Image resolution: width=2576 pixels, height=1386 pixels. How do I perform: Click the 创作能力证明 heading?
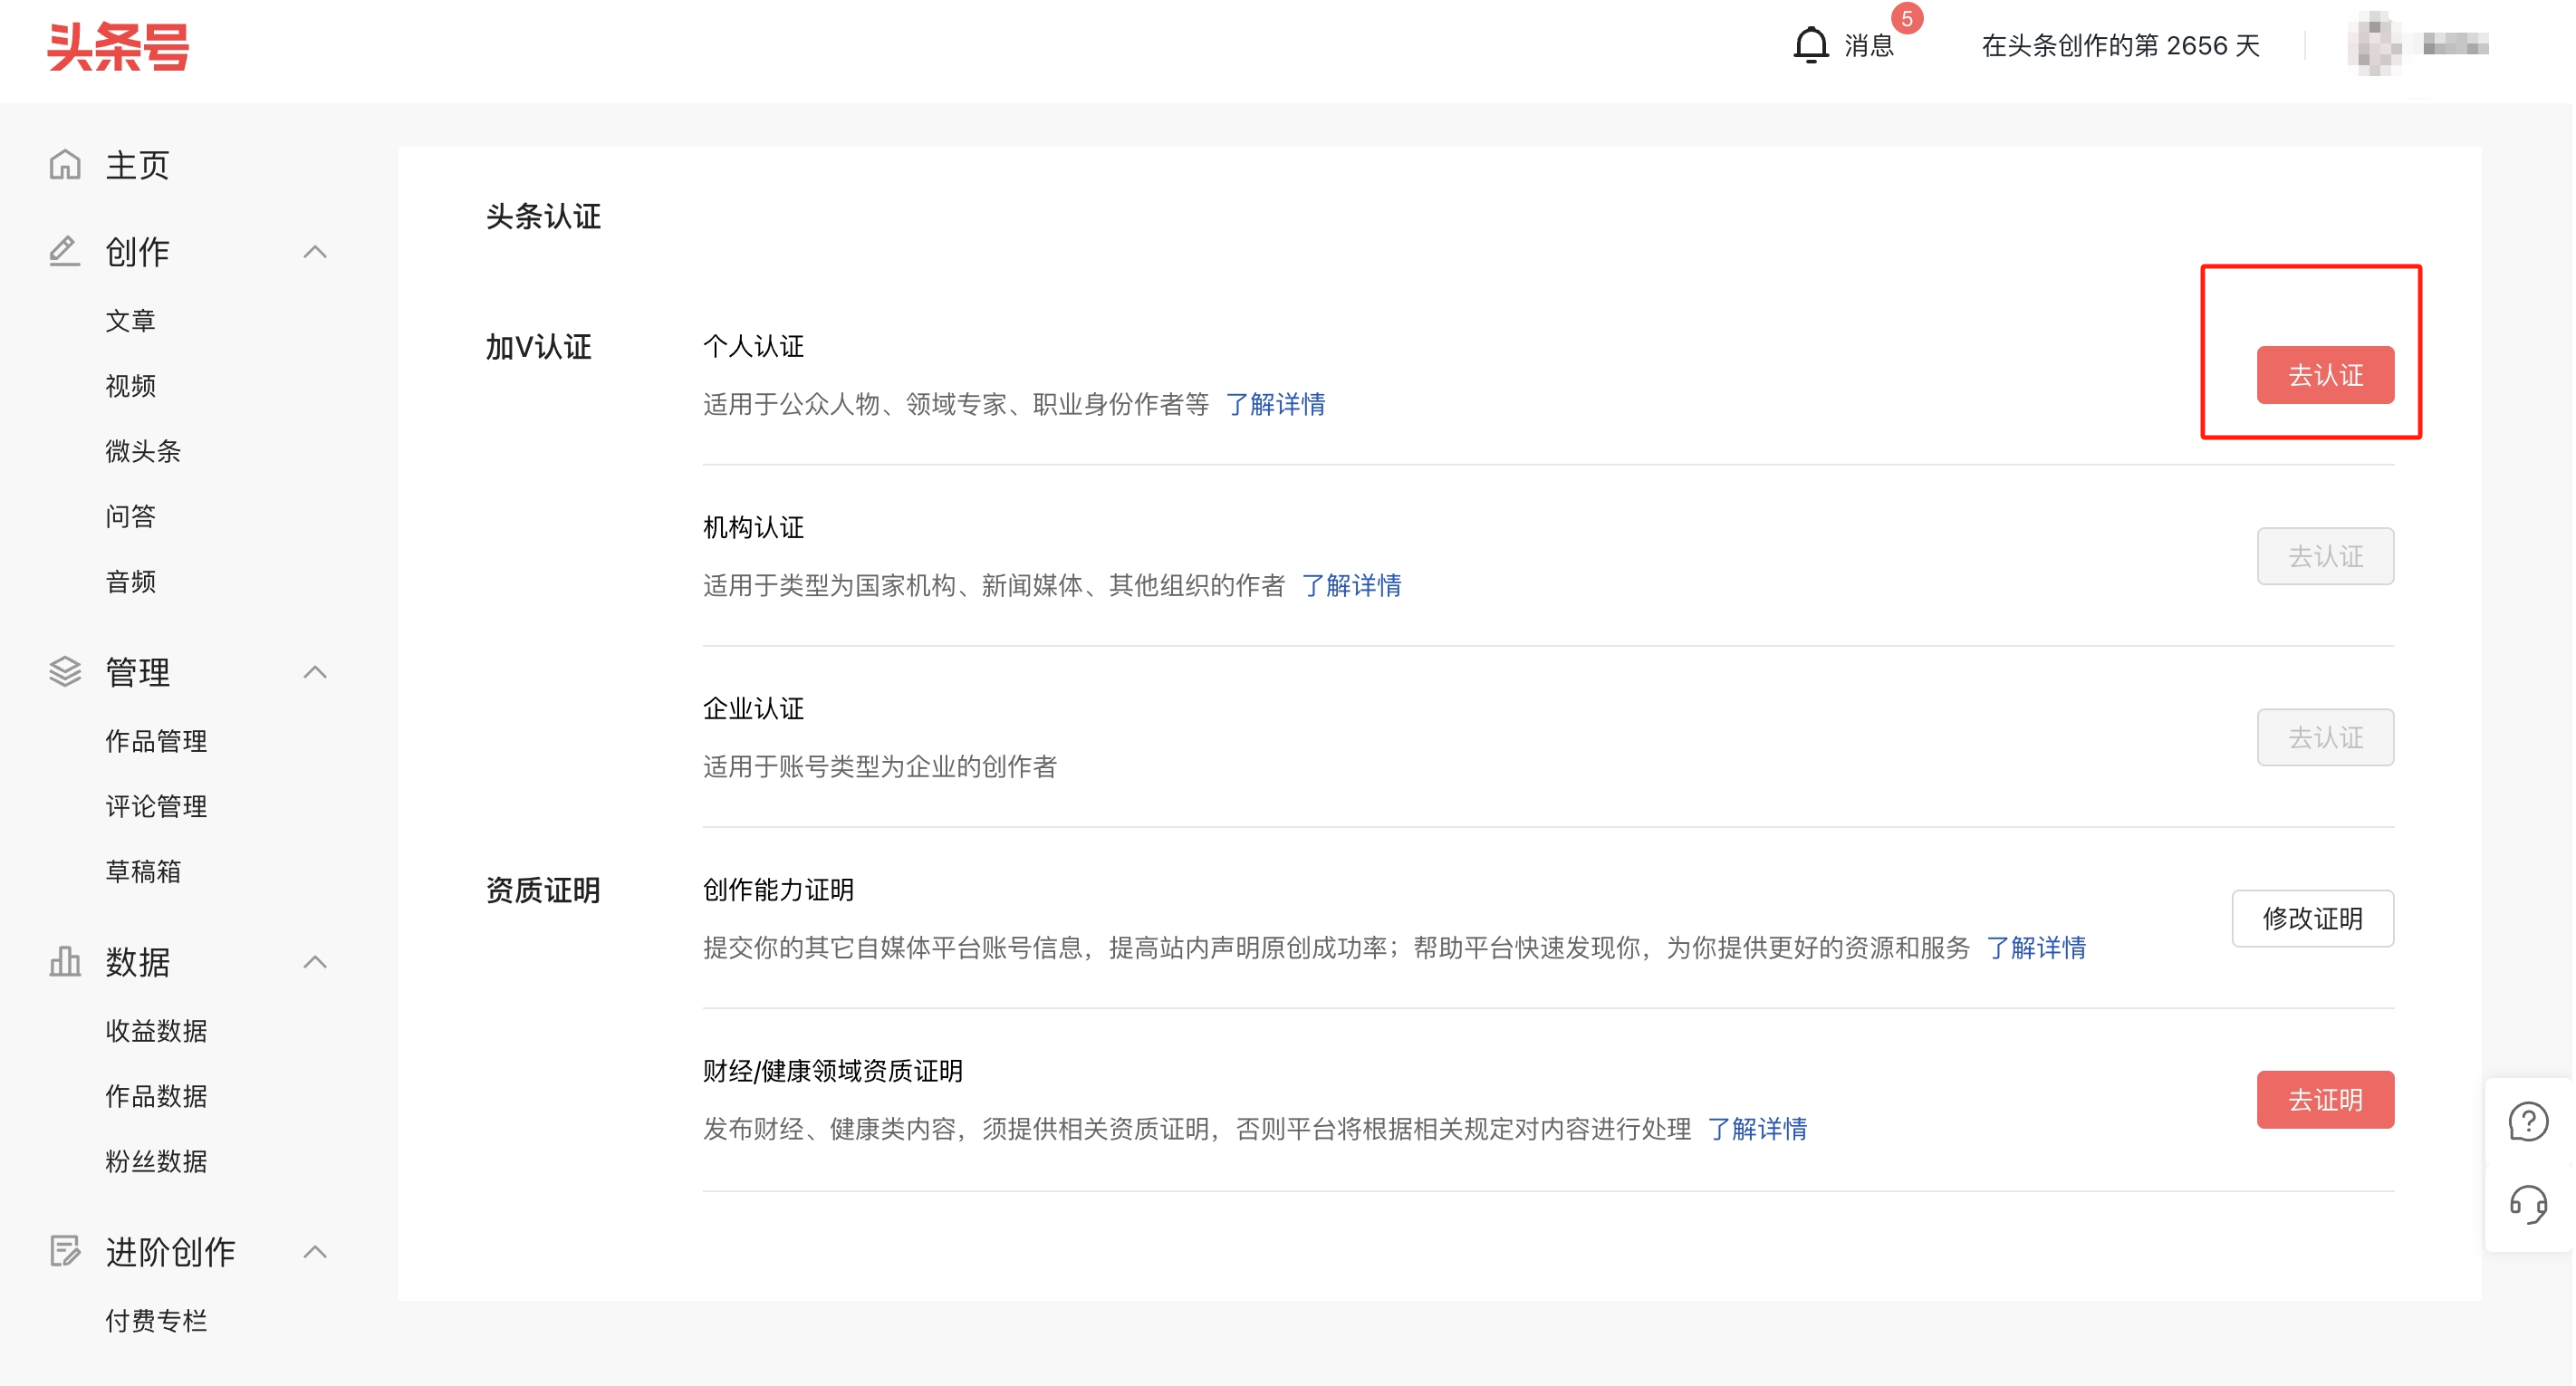[x=778, y=889]
